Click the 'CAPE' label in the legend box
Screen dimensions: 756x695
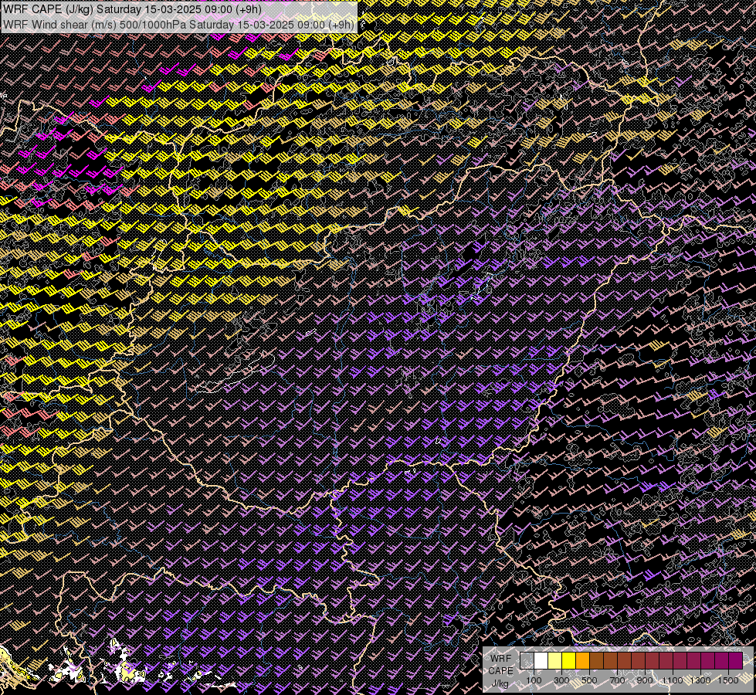[500, 671]
